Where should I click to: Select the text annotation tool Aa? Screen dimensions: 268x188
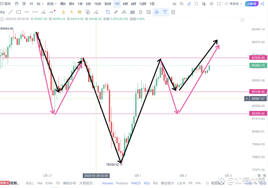(x=3, y=12)
